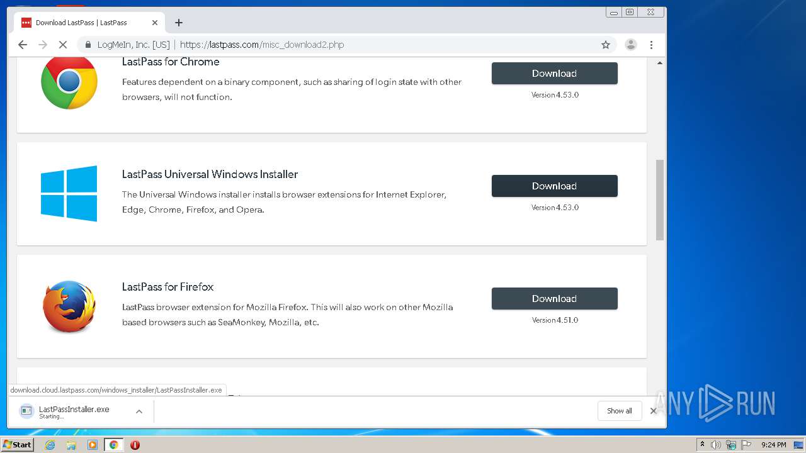Image resolution: width=806 pixels, height=453 pixels.
Task: Download LastPass for Firefox
Action: pyautogui.click(x=554, y=298)
